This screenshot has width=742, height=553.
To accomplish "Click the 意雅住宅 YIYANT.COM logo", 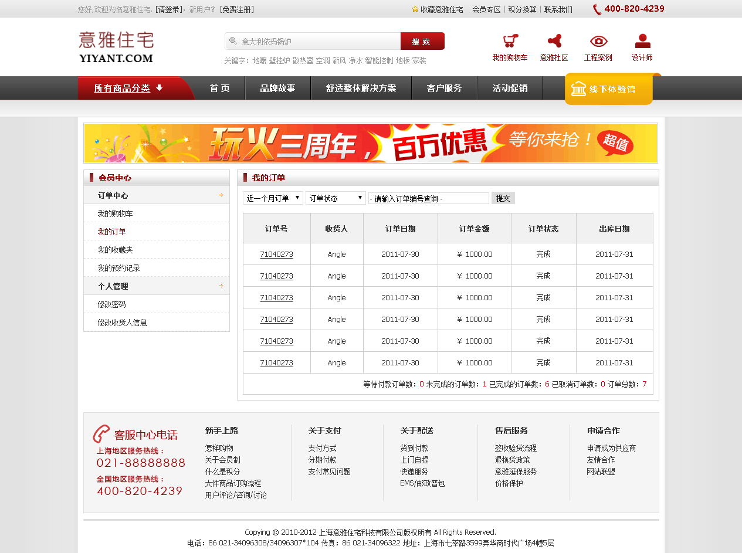I will (116, 47).
